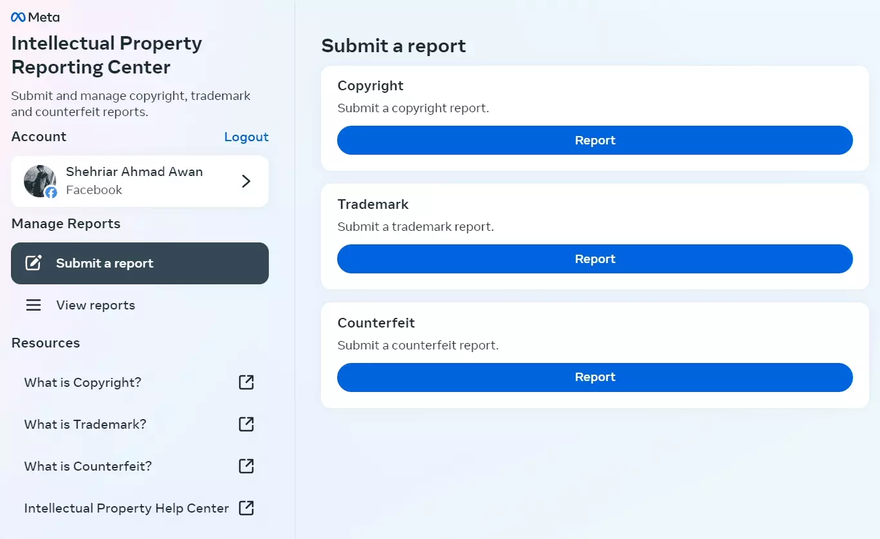Expand account card using the right chevron

point(246,181)
